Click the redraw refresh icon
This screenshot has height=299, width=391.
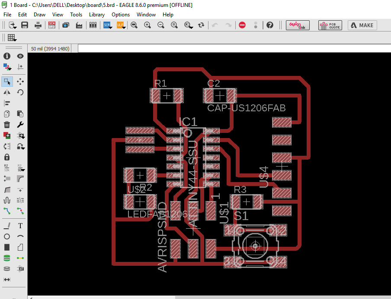(x=201, y=25)
